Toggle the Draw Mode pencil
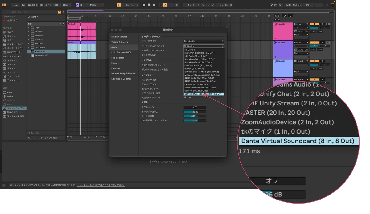The height and width of the screenshot is (214, 370). (x=272, y=5)
